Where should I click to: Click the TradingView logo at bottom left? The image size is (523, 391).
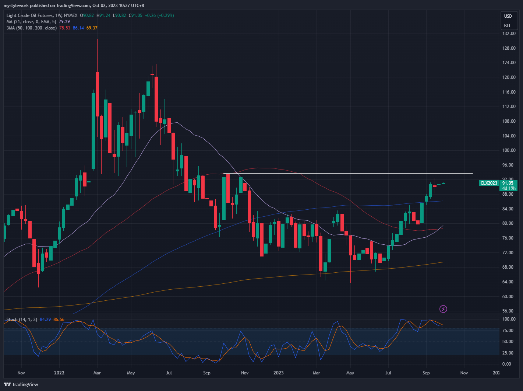click(x=21, y=384)
